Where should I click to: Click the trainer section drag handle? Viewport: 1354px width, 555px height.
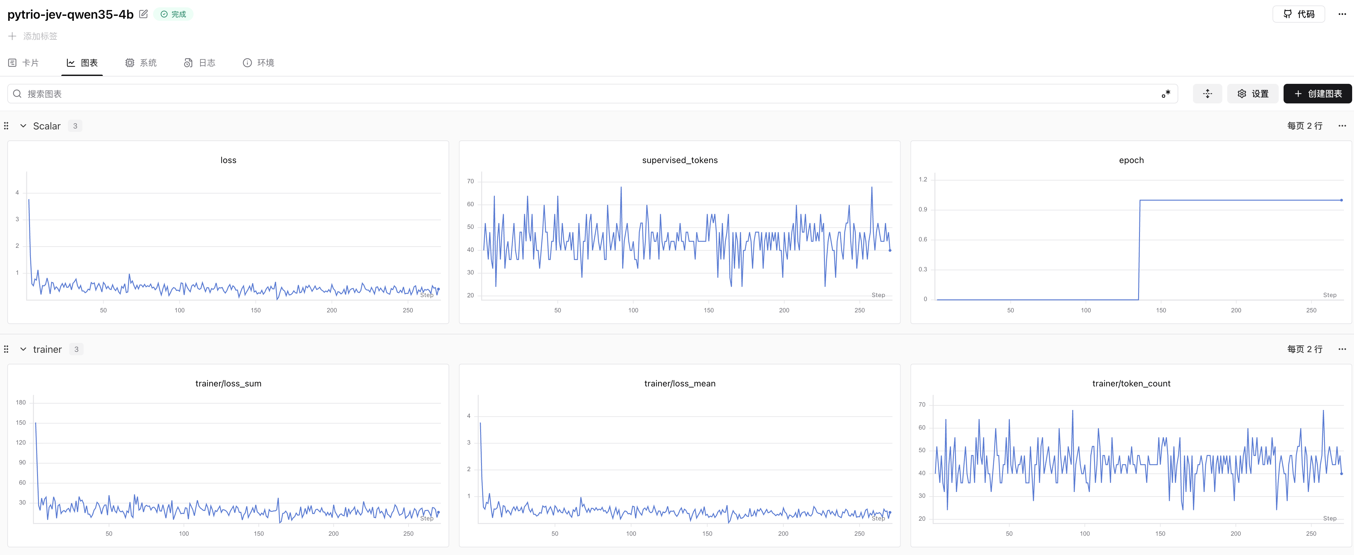tap(6, 349)
